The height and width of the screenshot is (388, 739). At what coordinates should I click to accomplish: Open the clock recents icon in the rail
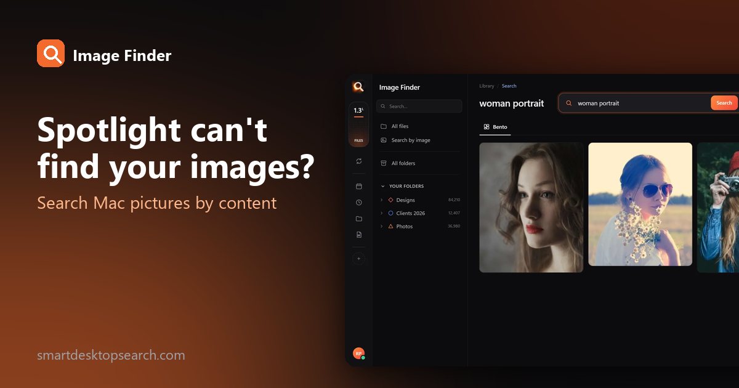coord(359,202)
